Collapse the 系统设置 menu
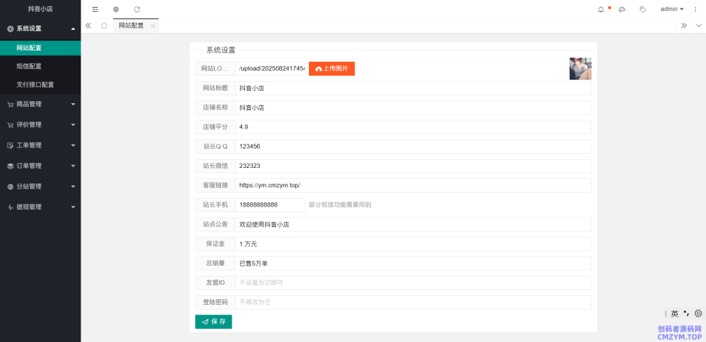This screenshot has height=342, width=706. 41,28
